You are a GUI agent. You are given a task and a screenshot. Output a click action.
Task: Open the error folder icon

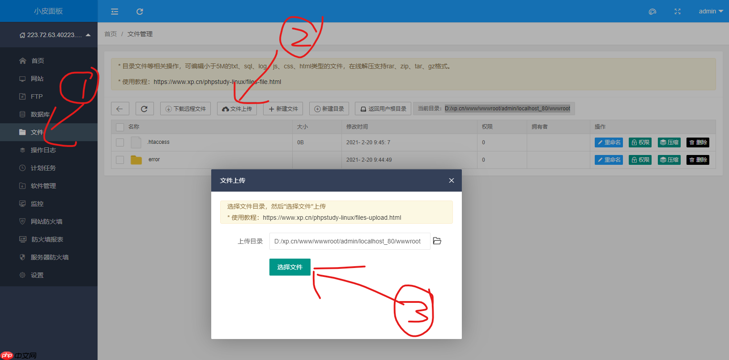pyautogui.click(x=136, y=160)
